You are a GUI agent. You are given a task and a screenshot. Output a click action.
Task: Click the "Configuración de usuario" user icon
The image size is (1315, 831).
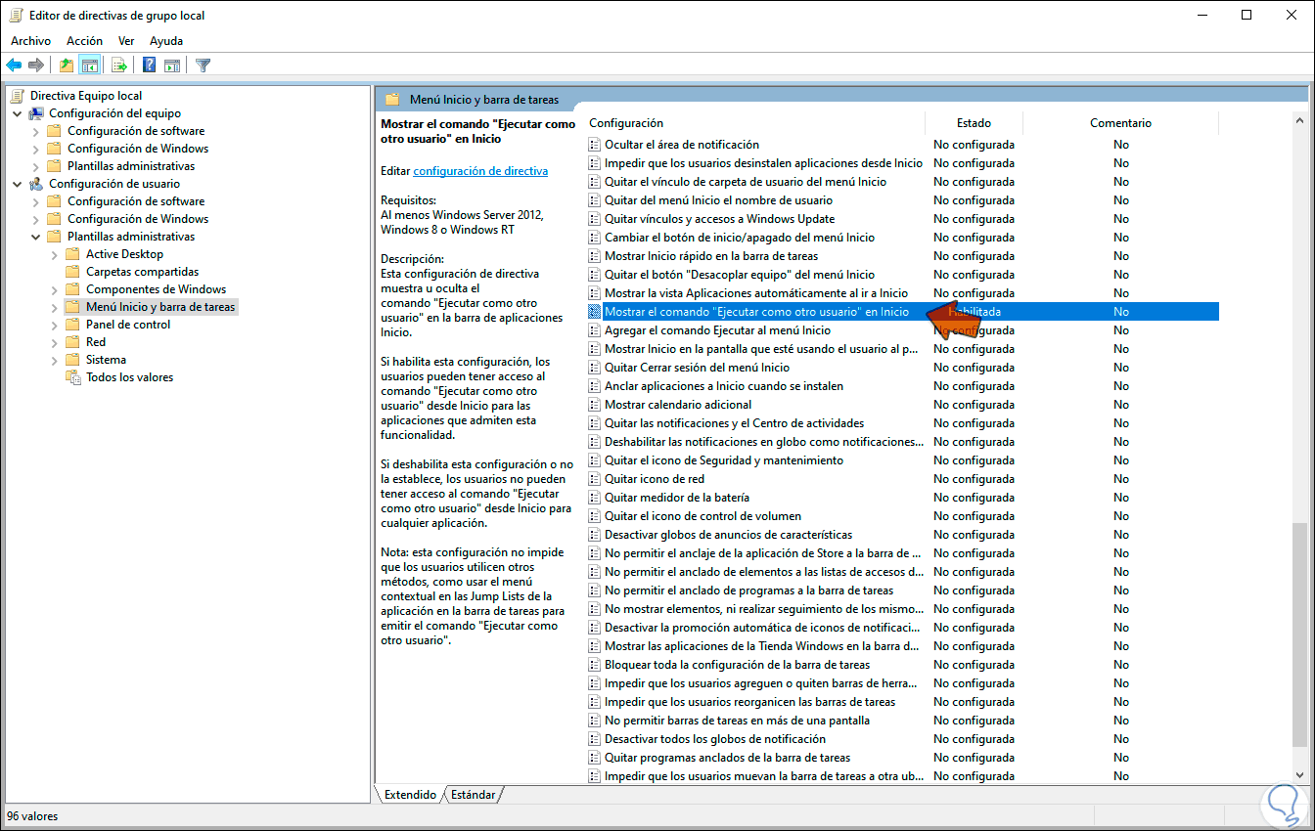pos(36,184)
